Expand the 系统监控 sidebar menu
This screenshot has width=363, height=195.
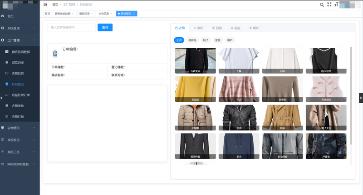tap(18, 140)
